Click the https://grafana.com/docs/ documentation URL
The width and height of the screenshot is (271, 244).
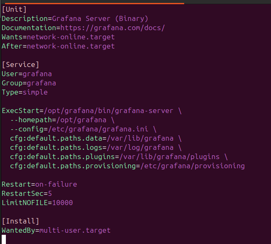point(112,28)
